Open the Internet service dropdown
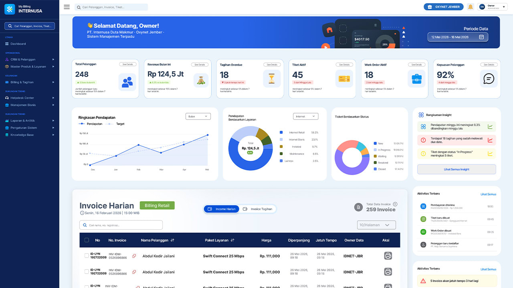Image resolution: width=513 pixels, height=288 pixels. (x=305, y=116)
